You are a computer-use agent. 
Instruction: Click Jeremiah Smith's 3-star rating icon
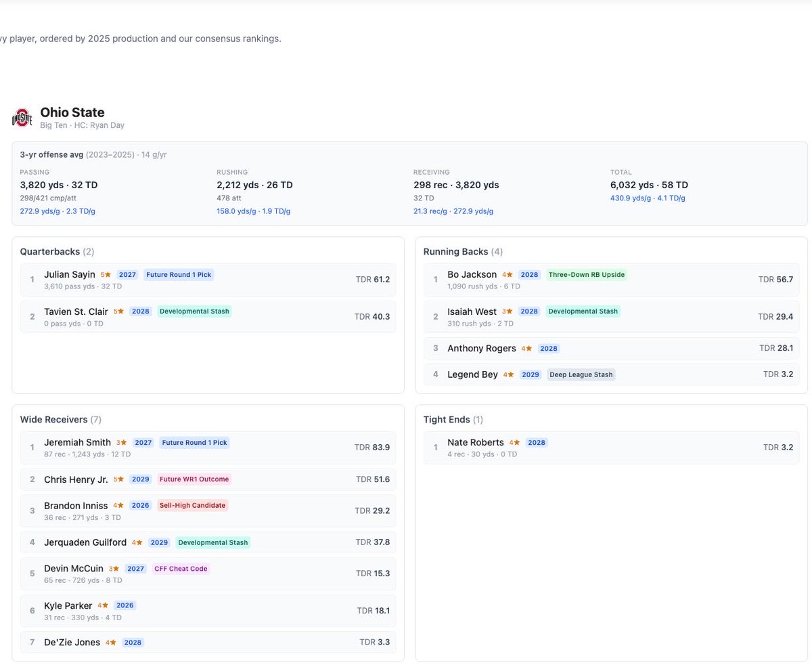[x=121, y=443]
